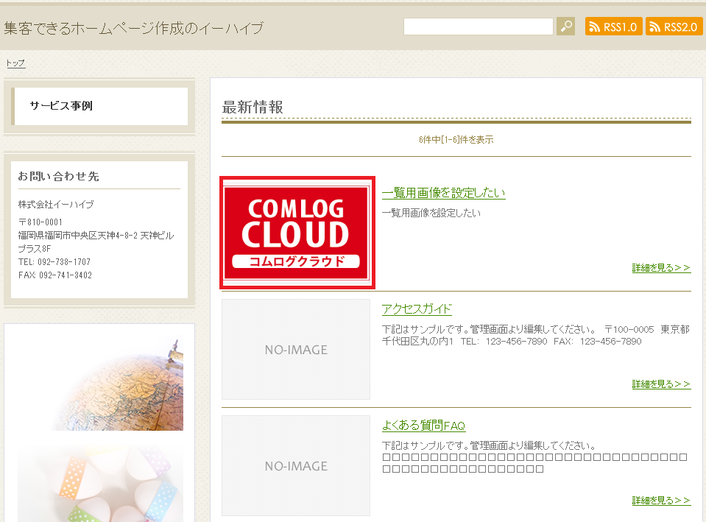The image size is (706, 522).
Task: Click inside the search input field
Action: [x=477, y=26]
